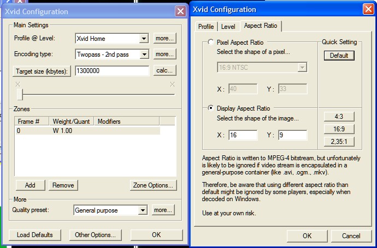Click Cancel in Aspect Ratio dialog

pyautogui.click(x=351, y=236)
